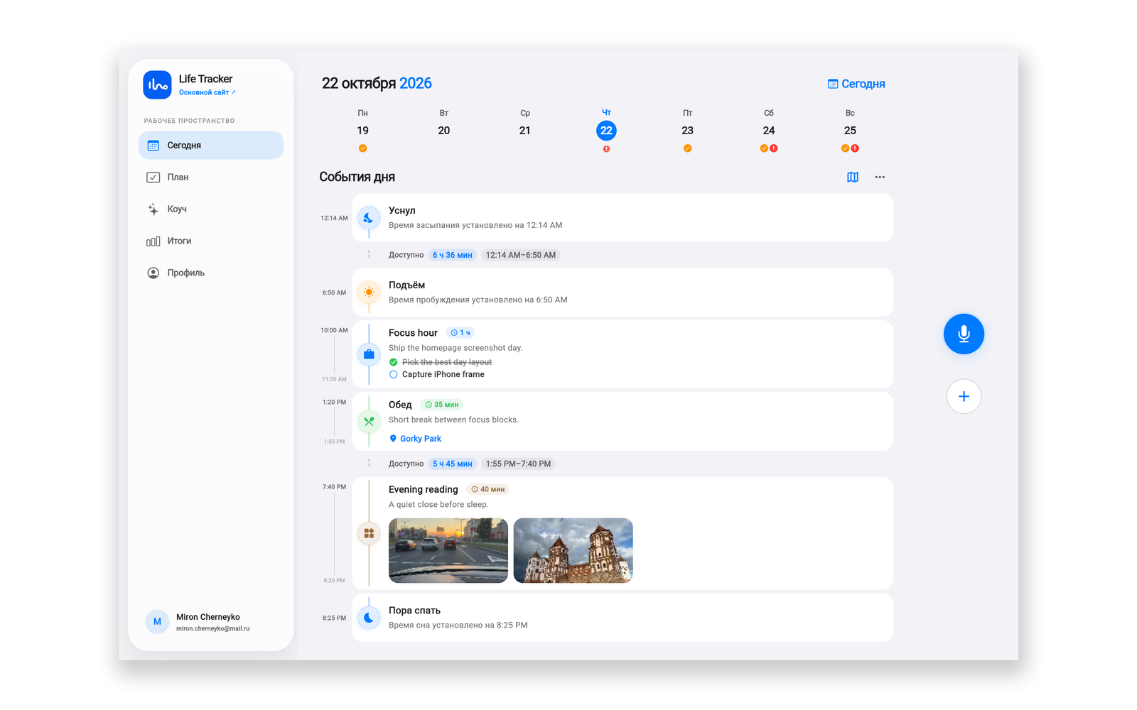The height and width of the screenshot is (710, 1137).
Task: Click the 35 мин duration badge
Action: pyautogui.click(x=441, y=405)
